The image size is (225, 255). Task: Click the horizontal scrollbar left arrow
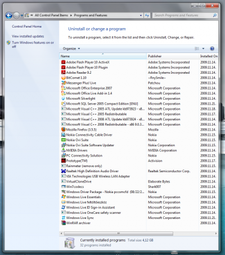[x=61, y=234]
